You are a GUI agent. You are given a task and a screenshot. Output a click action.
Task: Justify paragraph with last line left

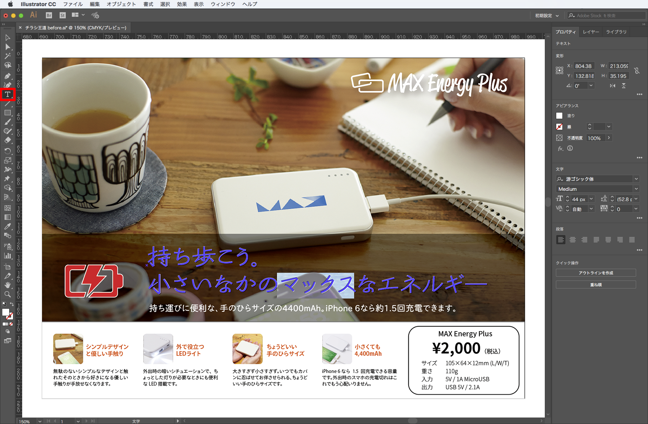(x=596, y=240)
